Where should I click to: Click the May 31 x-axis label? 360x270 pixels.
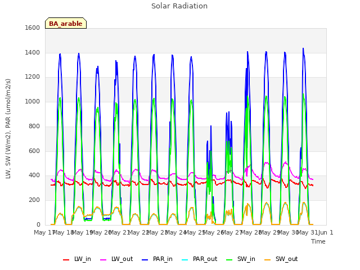point(307,232)
